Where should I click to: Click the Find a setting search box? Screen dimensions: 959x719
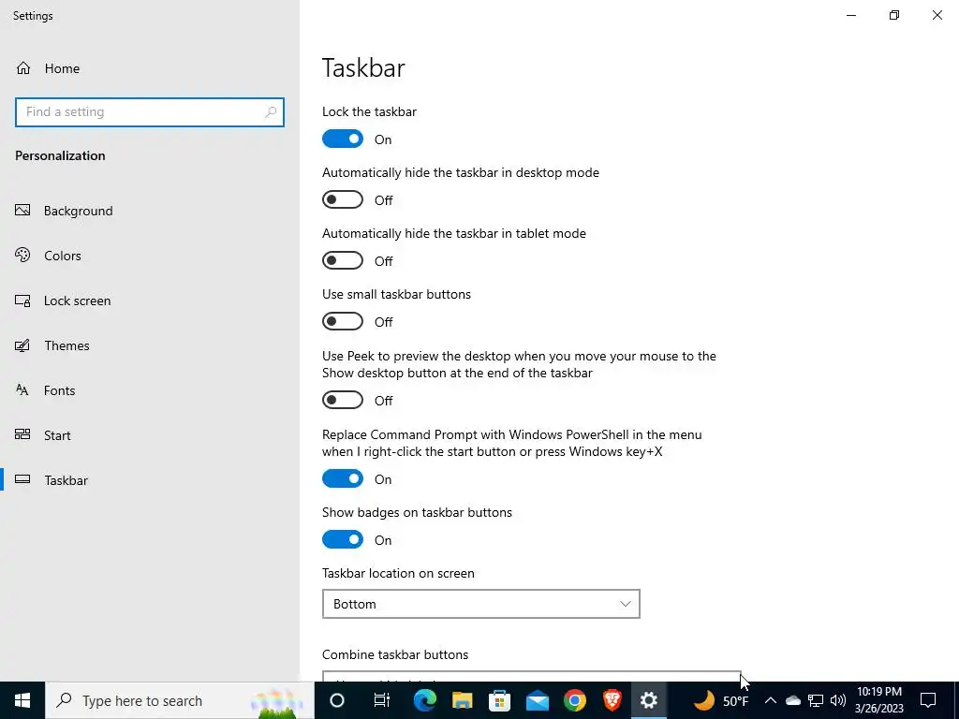(150, 112)
